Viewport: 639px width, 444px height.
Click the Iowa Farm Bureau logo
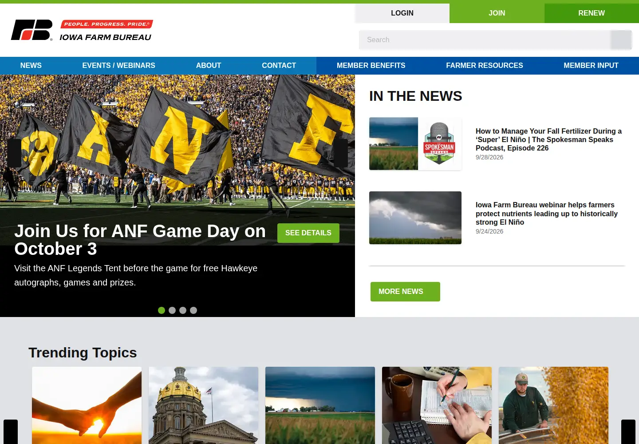[x=82, y=30]
